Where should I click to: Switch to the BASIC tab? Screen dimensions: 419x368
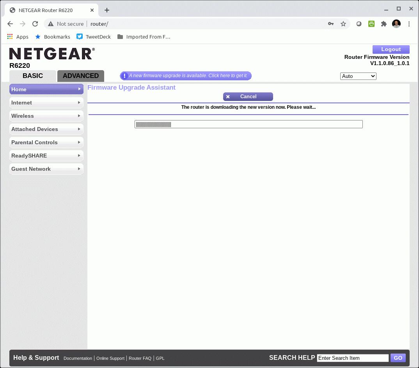33,76
